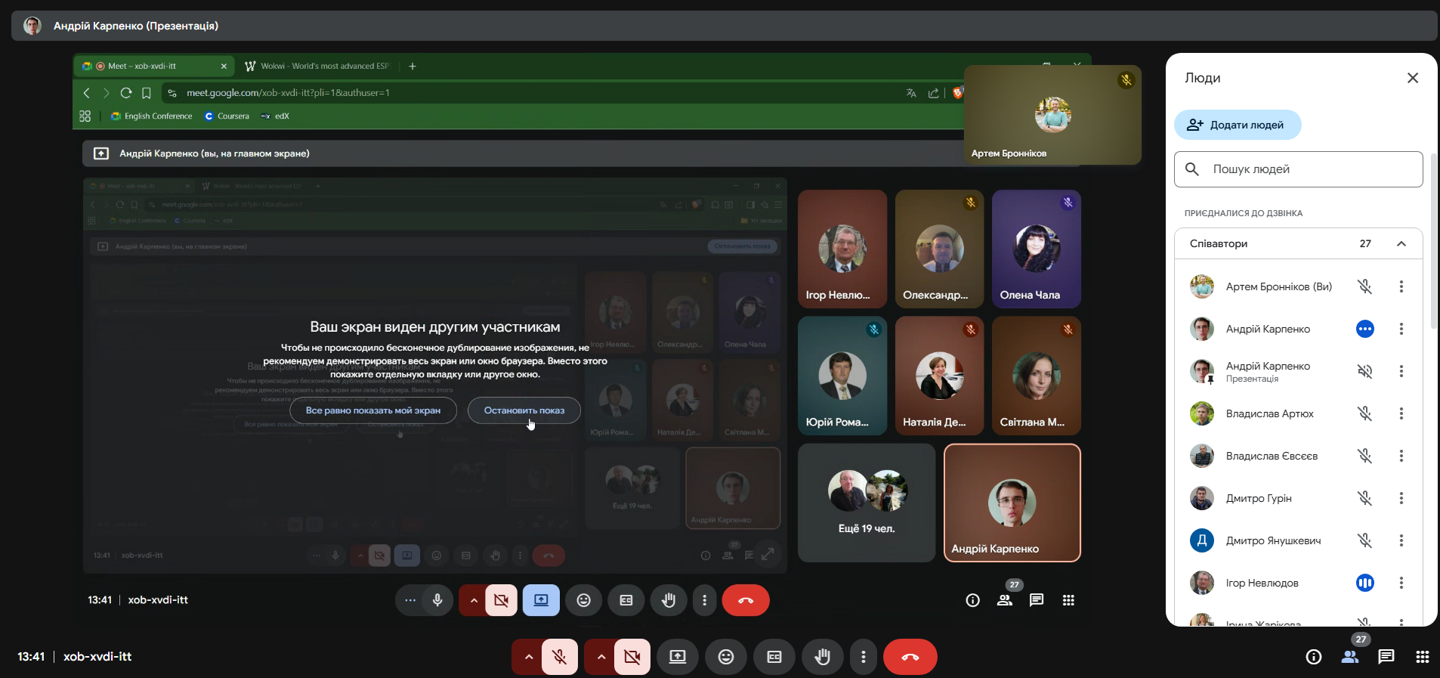Click present screen icon in bottom call bar
Screen dimensions: 1440x678
[x=678, y=657]
